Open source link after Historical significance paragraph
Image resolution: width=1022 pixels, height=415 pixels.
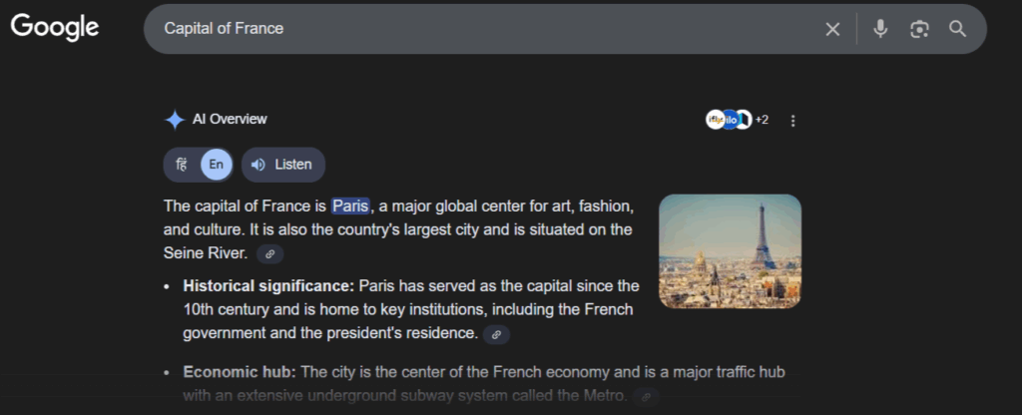496,334
